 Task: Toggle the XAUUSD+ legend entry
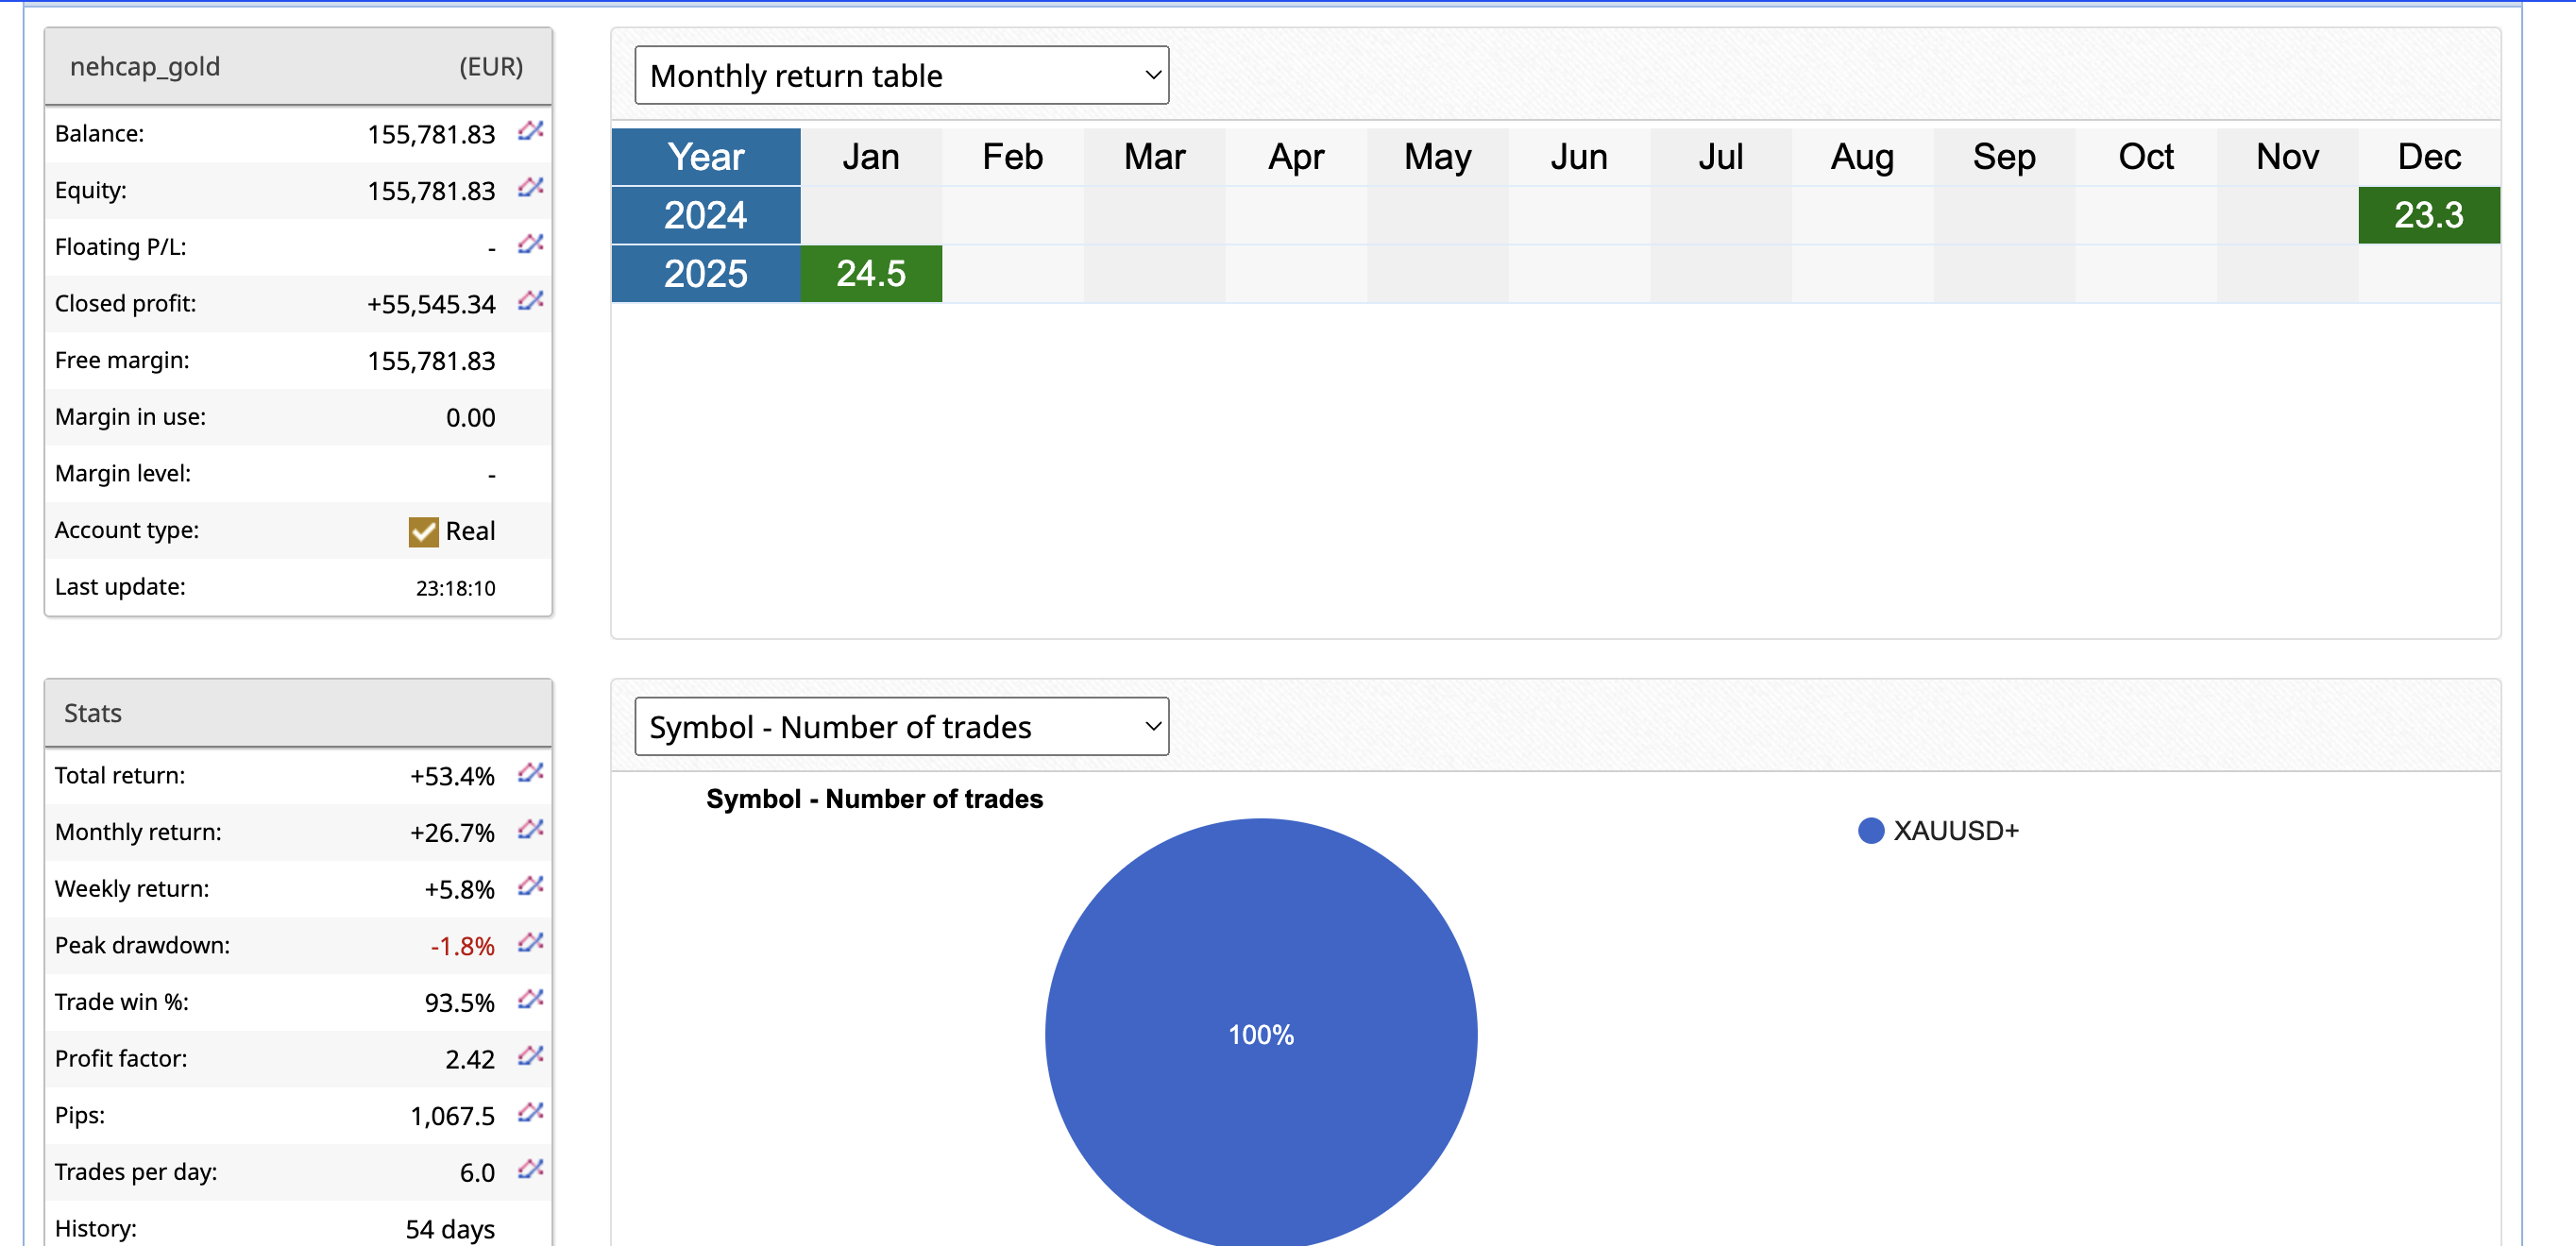(1938, 831)
